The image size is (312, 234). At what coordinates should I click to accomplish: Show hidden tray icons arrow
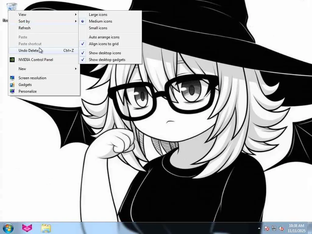coord(259,228)
